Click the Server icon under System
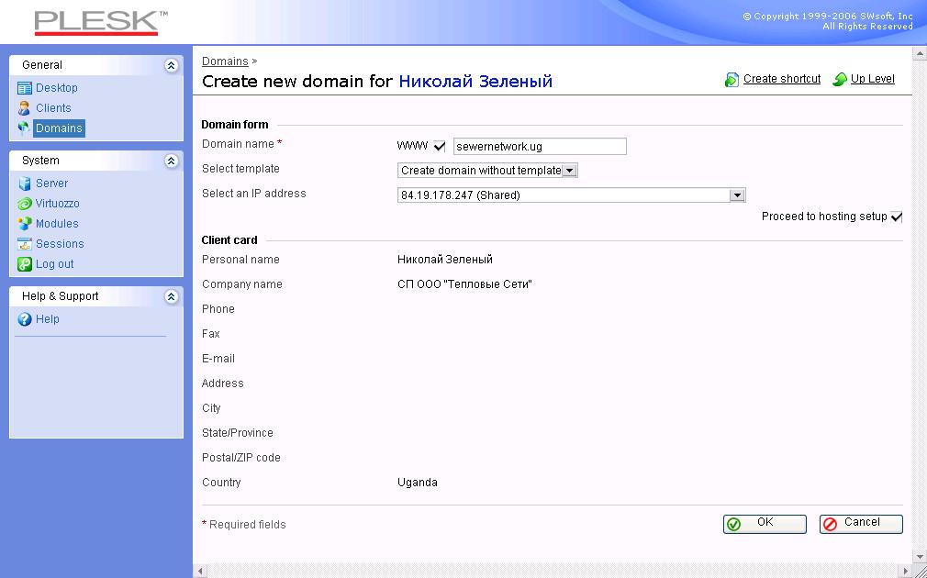Screen dimensions: 927x578 (25, 183)
